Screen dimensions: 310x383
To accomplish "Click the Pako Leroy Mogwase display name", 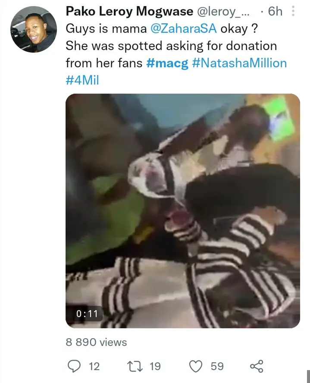I will [x=129, y=12].
